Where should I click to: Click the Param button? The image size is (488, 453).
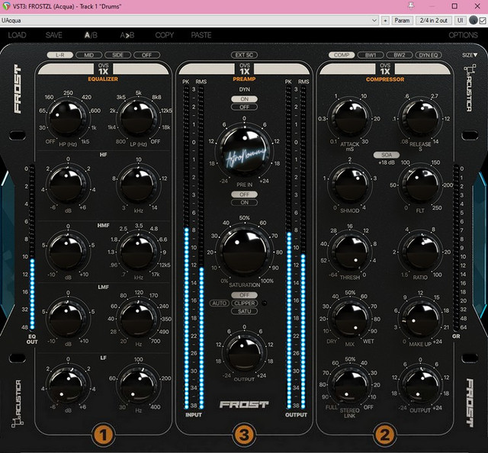pos(402,21)
